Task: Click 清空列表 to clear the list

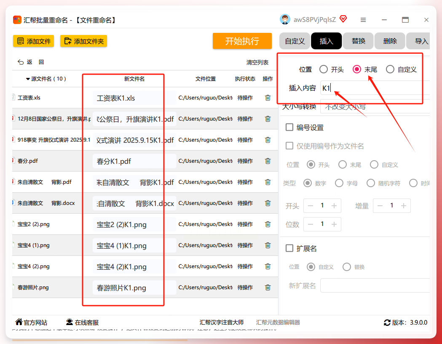Action: 257,62
